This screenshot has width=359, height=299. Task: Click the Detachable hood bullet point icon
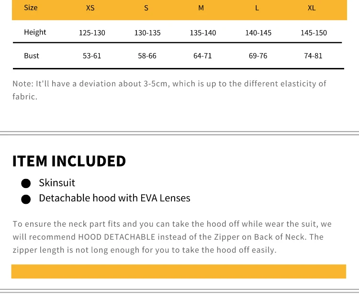coord(26,199)
